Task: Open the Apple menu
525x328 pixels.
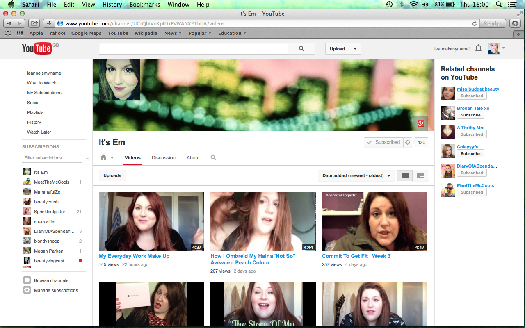Action: 11,5
